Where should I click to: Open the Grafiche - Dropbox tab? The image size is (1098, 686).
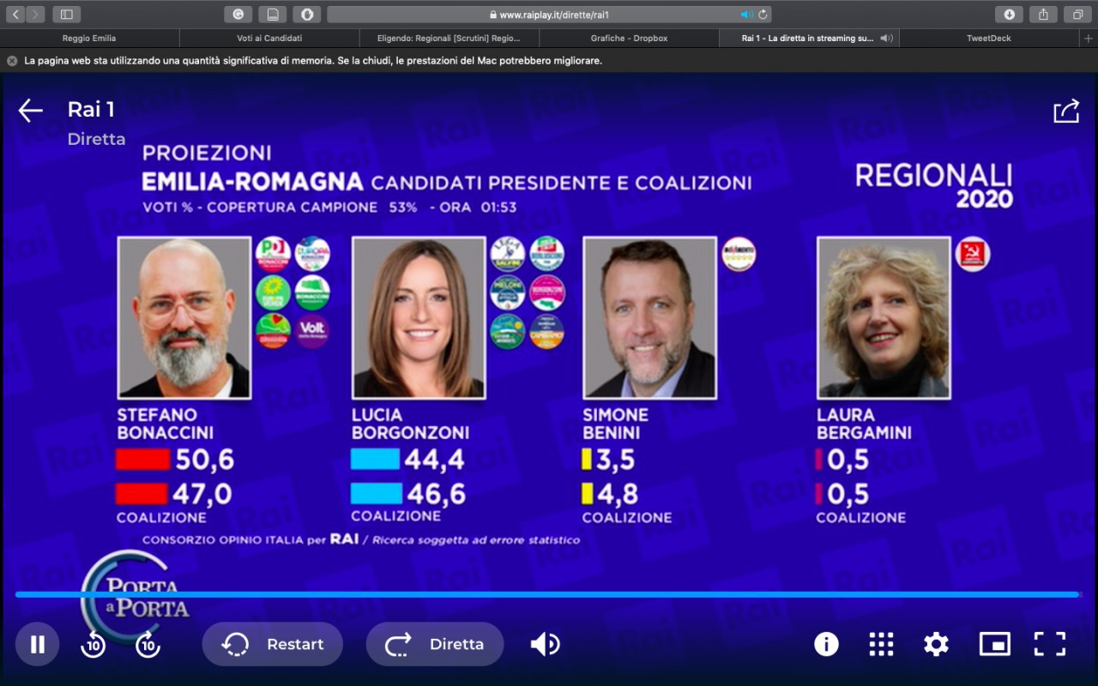point(629,39)
